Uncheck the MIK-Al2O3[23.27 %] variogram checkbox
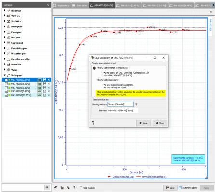Screen dimensions: 215x192 pyautogui.click(x=6, y=95)
